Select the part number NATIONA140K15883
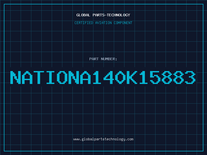Screen dimensions: 207x155 [103, 78]
